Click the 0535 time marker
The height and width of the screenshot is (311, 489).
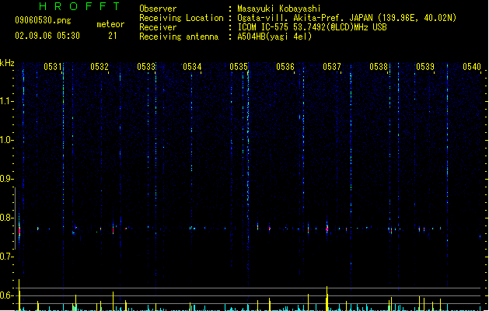point(239,67)
